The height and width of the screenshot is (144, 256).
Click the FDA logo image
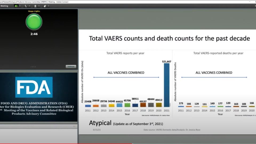(x=34, y=87)
